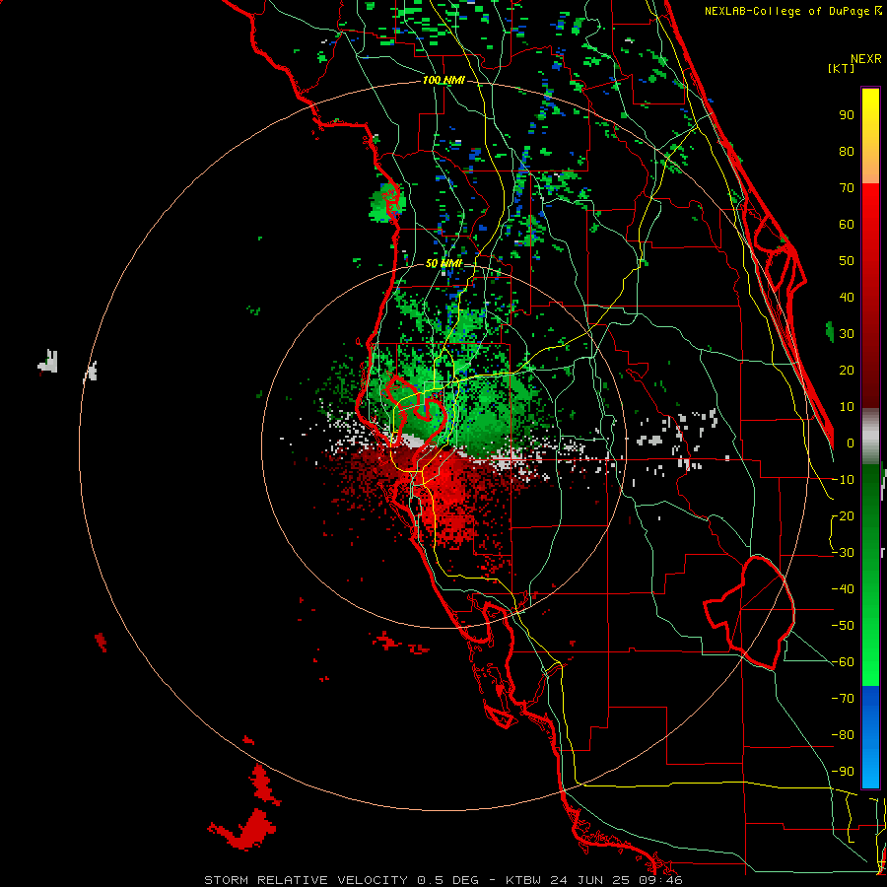887x887 pixels.
Task: Click the 50 NMI range ring label
Action: 443,263
